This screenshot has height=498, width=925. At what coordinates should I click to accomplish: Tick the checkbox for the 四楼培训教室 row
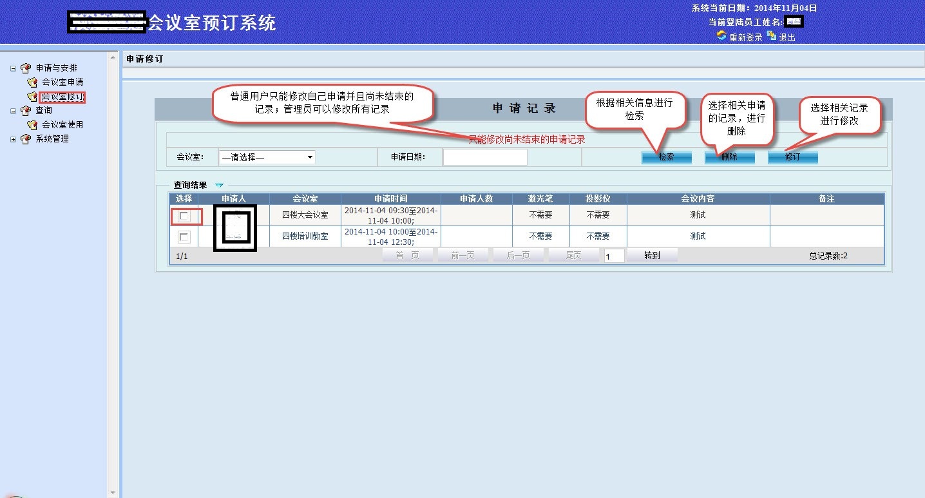pyautogui.click(x=184, y=237)
